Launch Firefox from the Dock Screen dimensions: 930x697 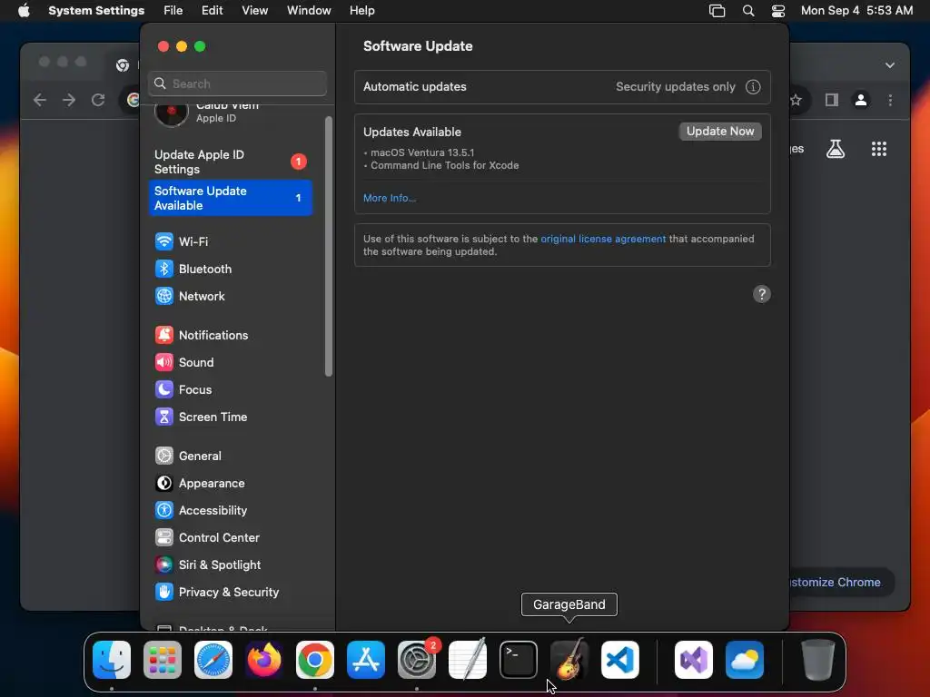point(264,660)
